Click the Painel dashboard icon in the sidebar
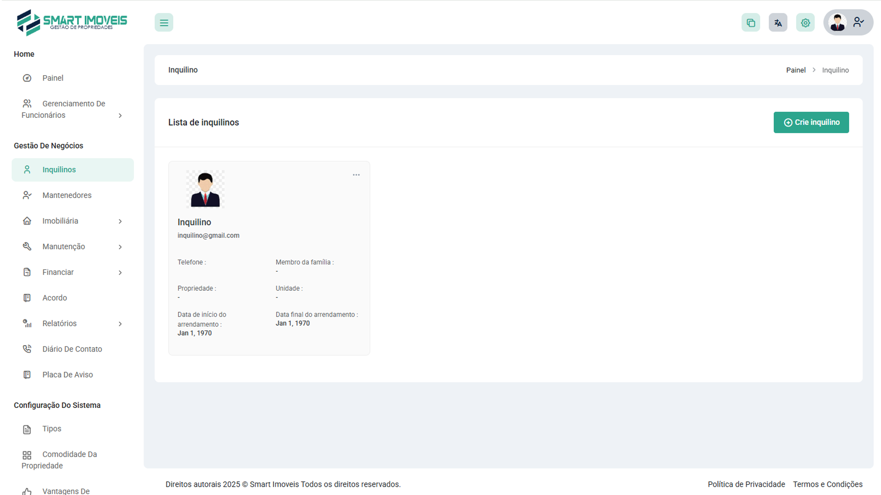This screenshot has width=881, height=495. point(27,78)
